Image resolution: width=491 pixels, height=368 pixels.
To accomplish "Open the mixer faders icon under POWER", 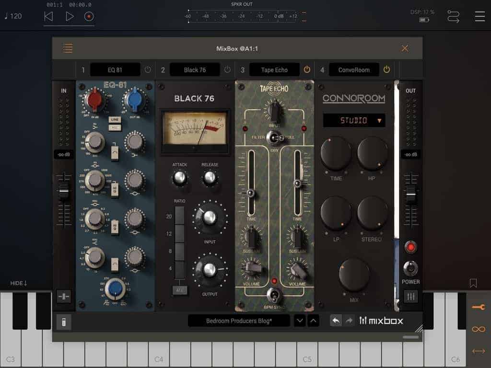I will coord(410,297).
